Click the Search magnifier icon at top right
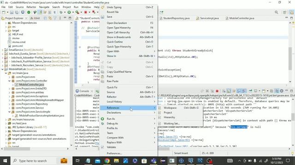 tap(276, 12)
